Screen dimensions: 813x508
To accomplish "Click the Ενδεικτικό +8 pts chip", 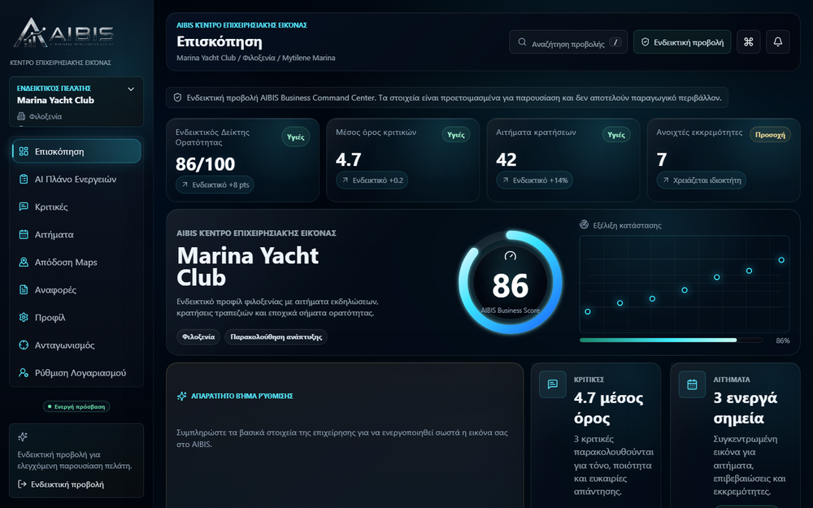I will (215, 185).
